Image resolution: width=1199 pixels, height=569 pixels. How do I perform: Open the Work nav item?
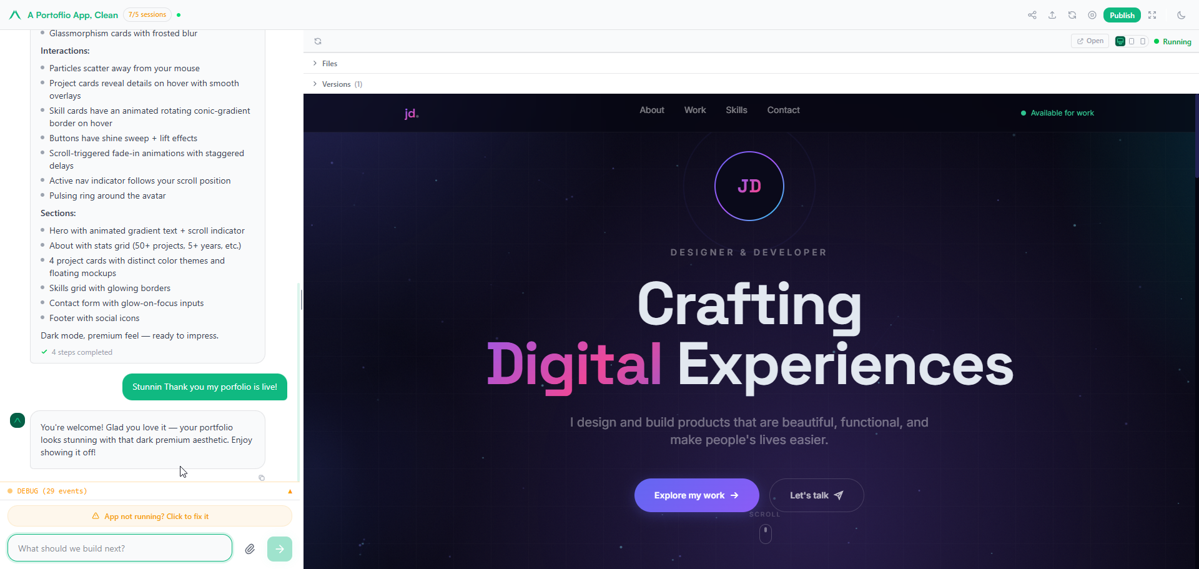pos(695,110)
